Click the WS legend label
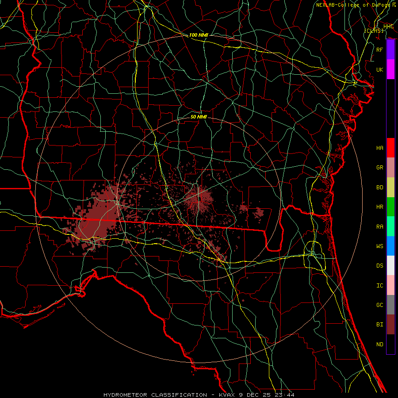The width and height of the screenshot is (398, 398). click(x=379, y=246)
